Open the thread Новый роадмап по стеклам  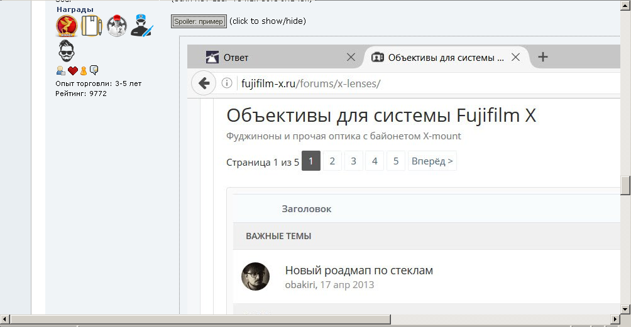click(x=359, y=271)
